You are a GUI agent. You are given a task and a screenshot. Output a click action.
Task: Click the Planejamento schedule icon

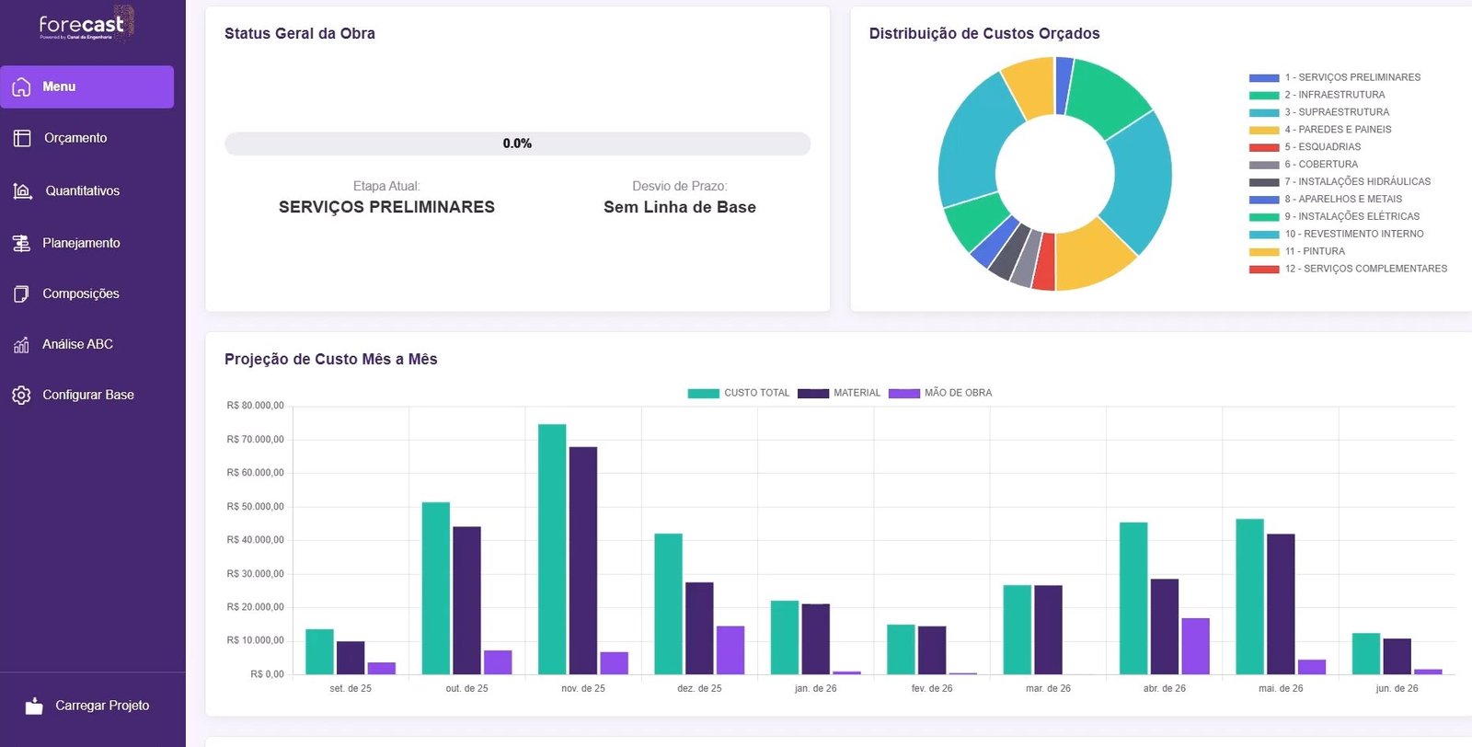(21, 243)
